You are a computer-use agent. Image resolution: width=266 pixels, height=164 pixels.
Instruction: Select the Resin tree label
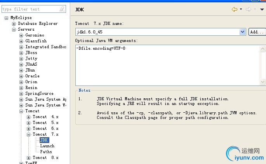[x=31, y=87]
